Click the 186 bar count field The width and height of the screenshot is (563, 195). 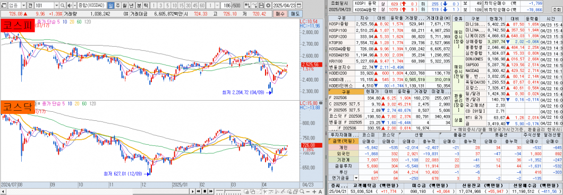point(226,5)
